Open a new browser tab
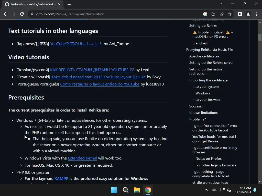 click(69, 4)
